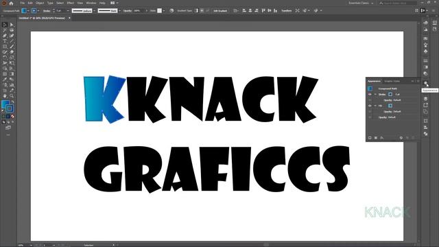The height and width of the screenshot is (247, 439).
Task: Select the Selection tool arrow
Action: [5, 25]
